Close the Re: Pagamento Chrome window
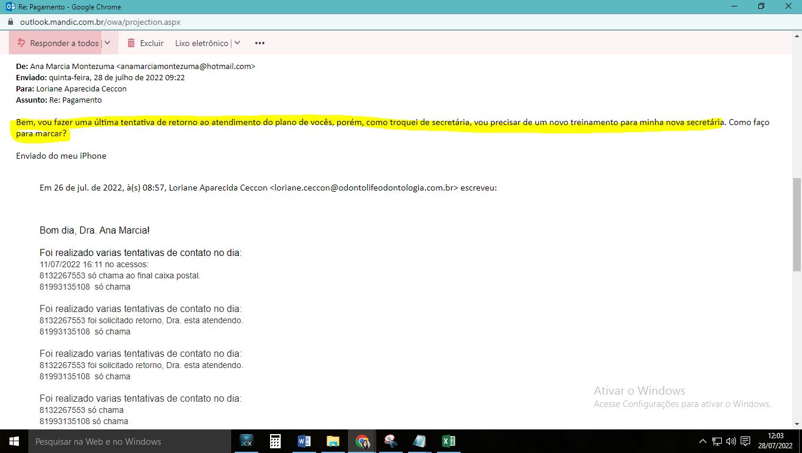802x453 pixels. coord(788,6)
